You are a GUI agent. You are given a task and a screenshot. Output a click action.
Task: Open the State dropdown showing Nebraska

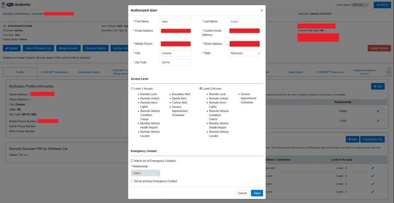(245, 53)
